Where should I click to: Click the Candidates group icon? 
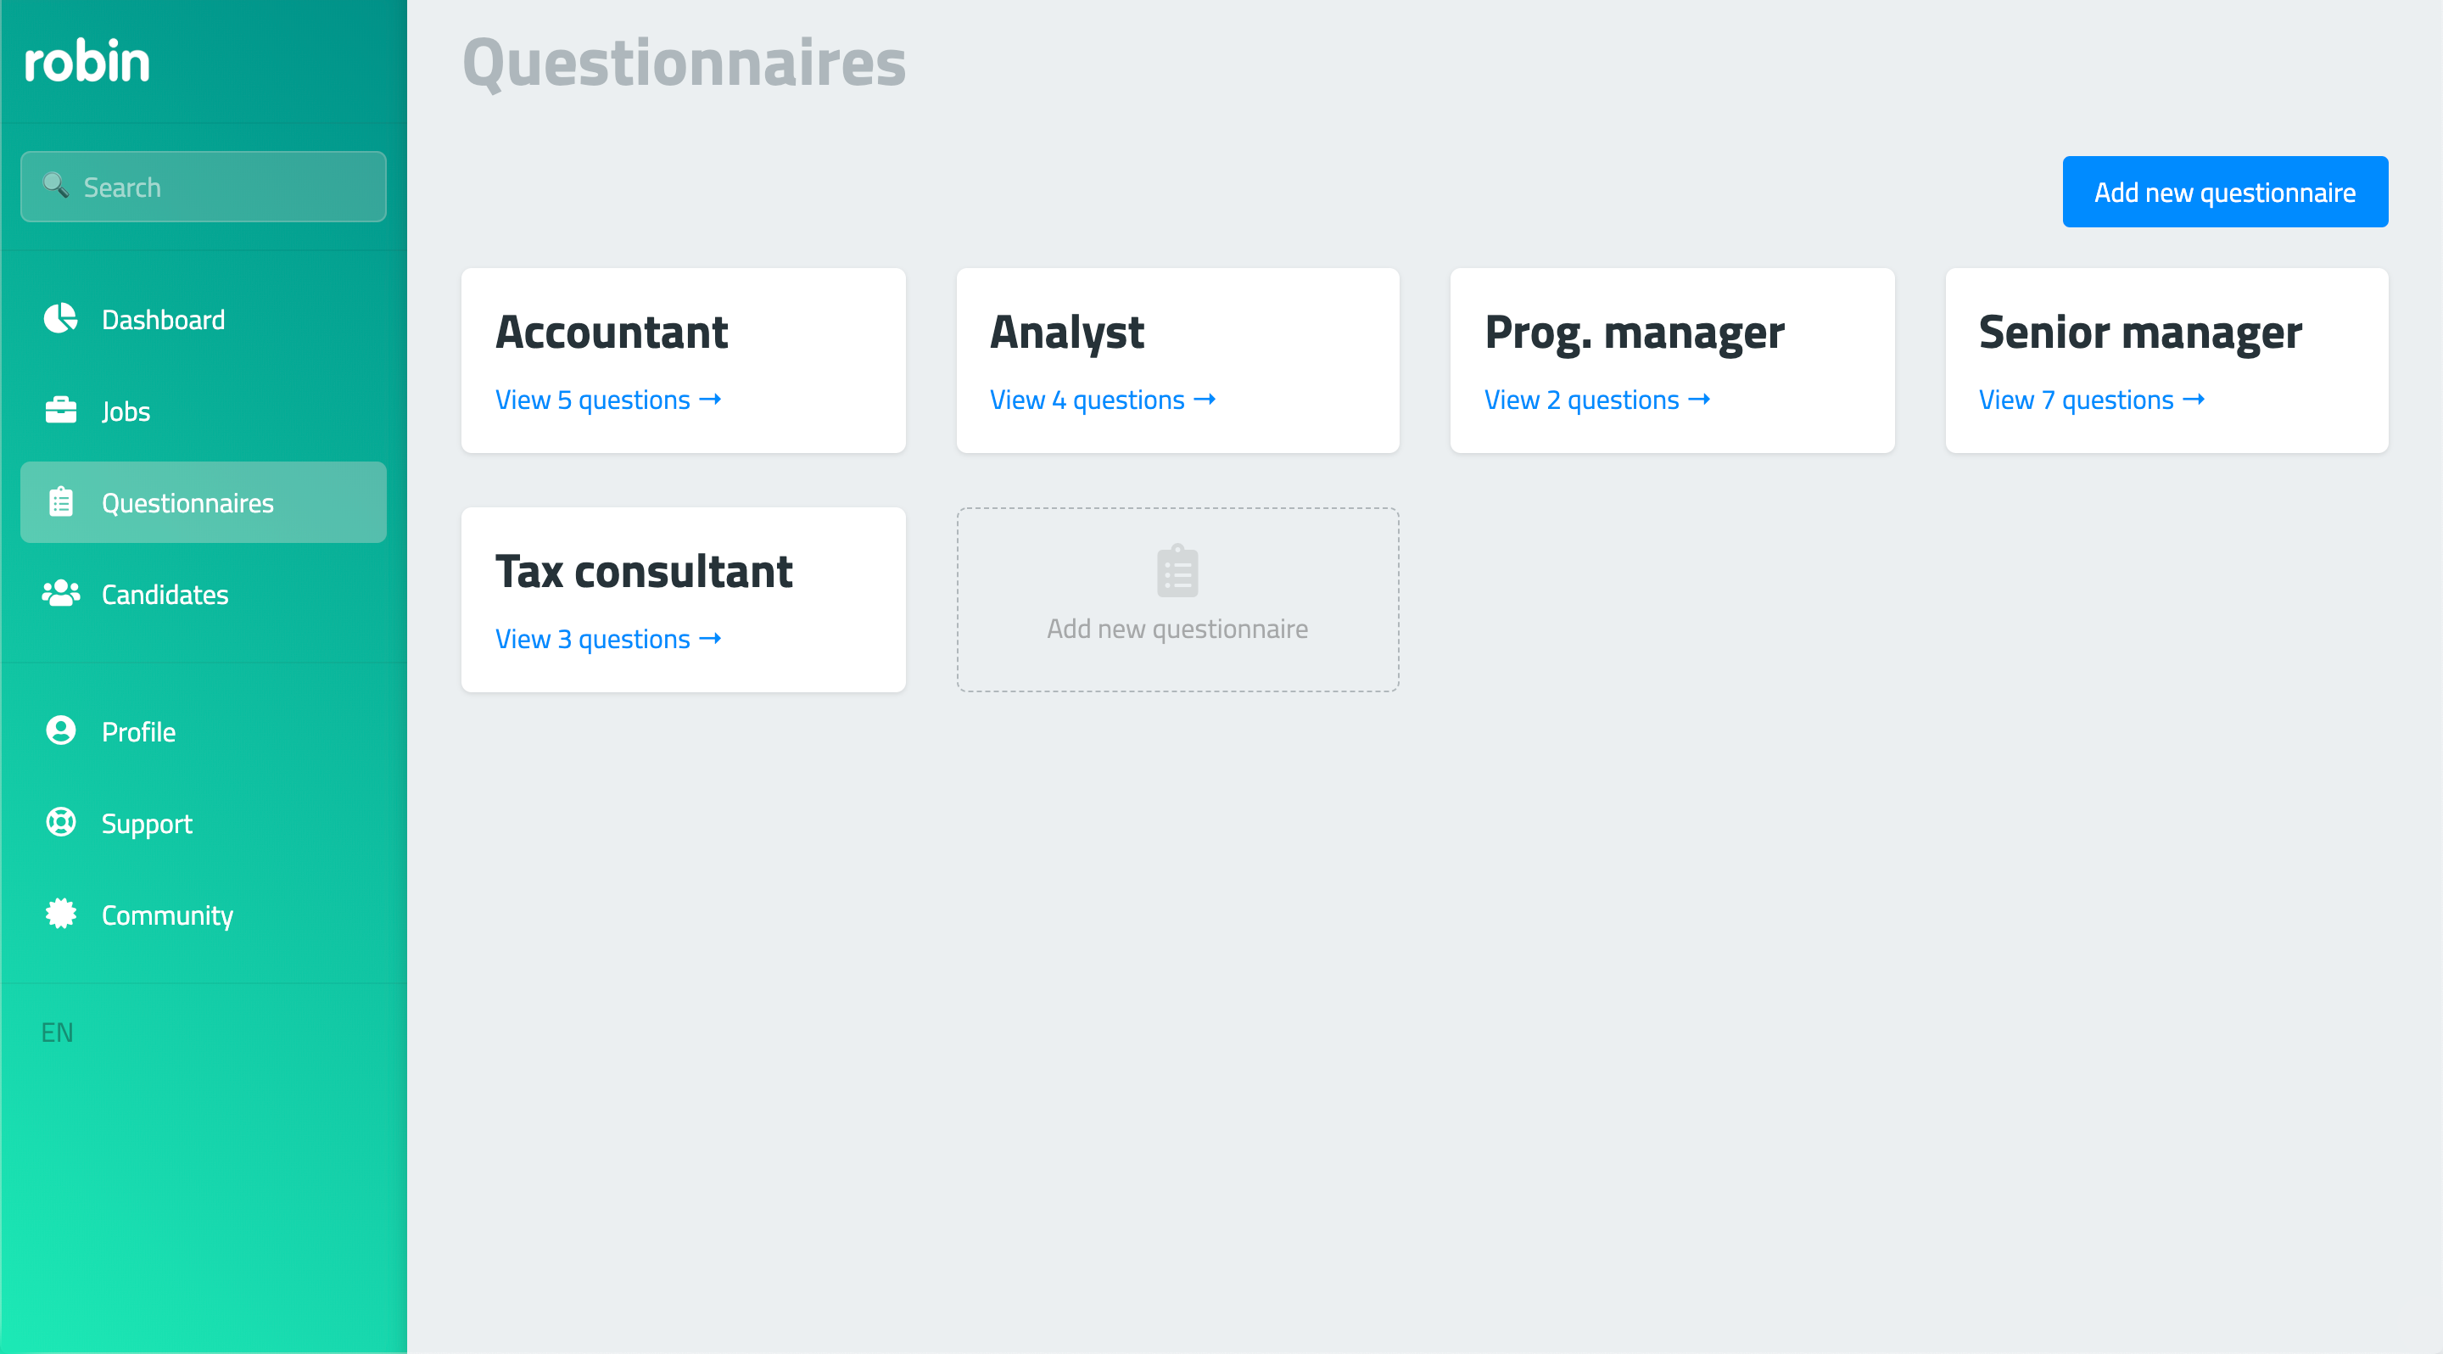61,594
